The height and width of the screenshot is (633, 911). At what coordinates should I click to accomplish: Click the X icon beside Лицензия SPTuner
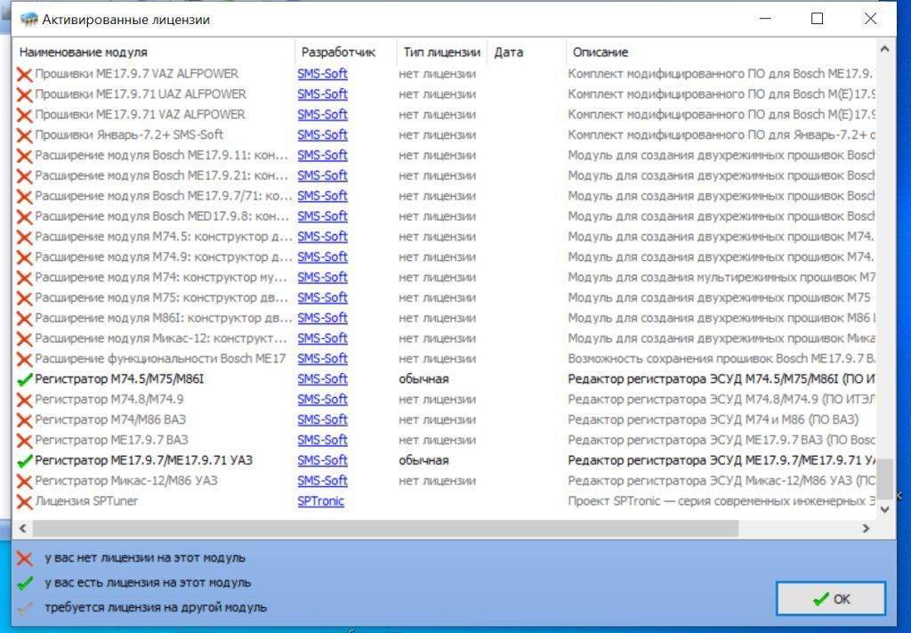pos(24,501)
